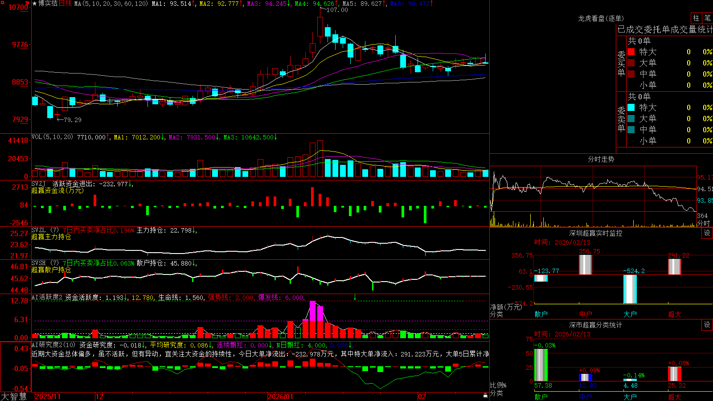Jump to the 2025/11 date marker

(48, 397)
